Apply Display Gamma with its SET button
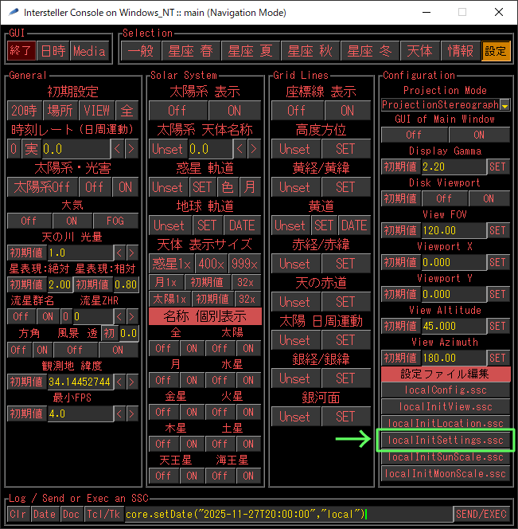 tap(497, 167)
